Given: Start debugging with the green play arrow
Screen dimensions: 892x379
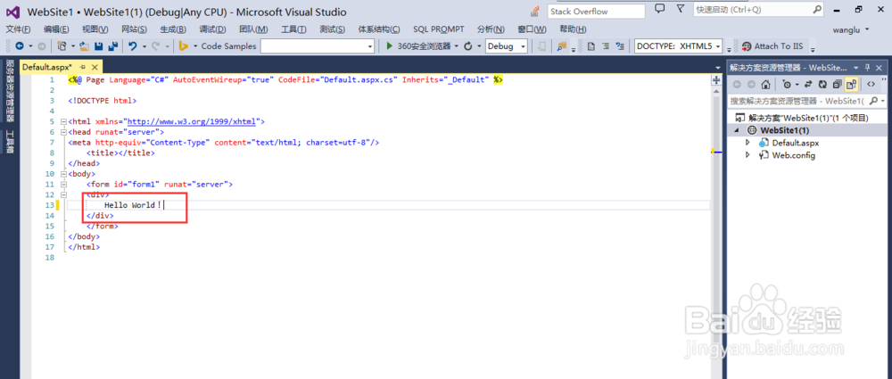Looking at the screenshot, I should click(389, 46).
